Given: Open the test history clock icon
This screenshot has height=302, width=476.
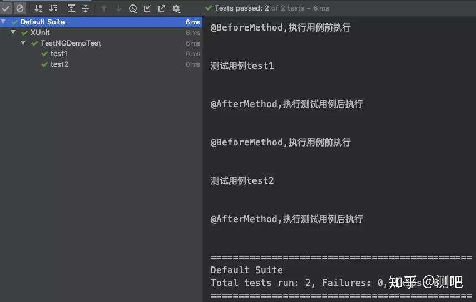Looking at the screenshot, I should tap(133, 8).
